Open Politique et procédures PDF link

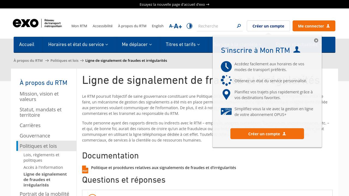(x=164, y=167)
